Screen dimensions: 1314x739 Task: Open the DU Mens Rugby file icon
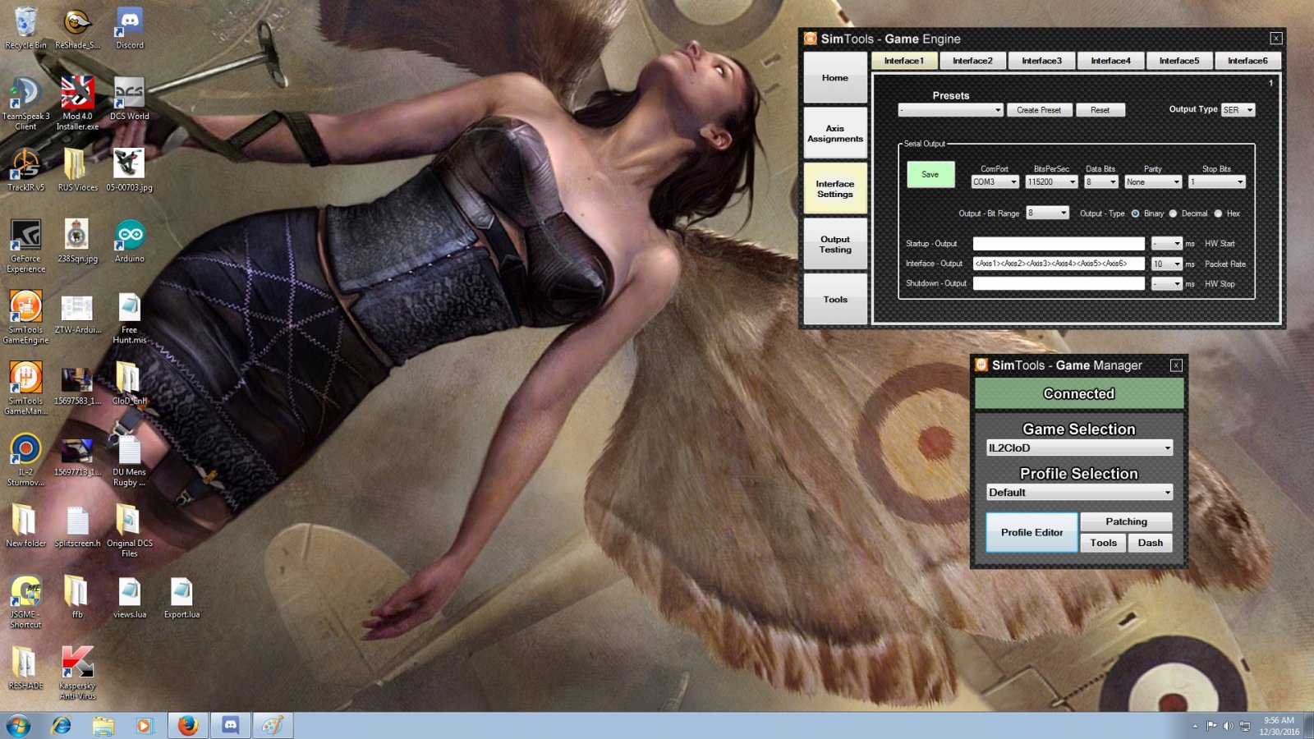130,460
